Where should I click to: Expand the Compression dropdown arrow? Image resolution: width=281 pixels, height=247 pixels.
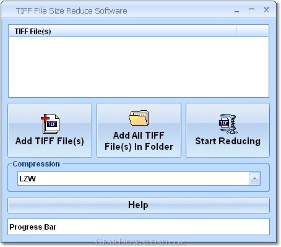point(255,178)
